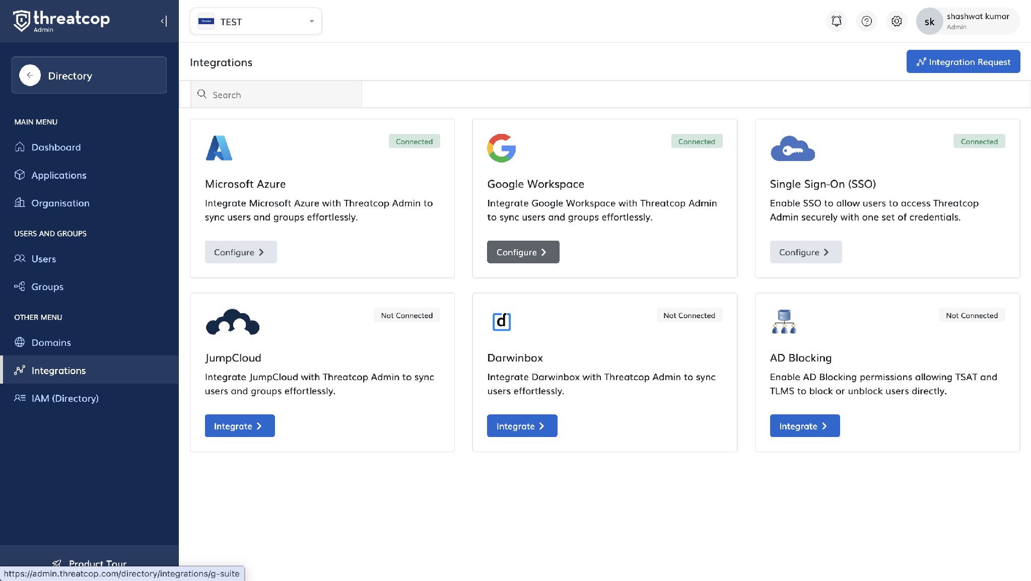1031x581 pixels.
Task: Click the Google Workspace logo icon
Action: coord(502,148)
